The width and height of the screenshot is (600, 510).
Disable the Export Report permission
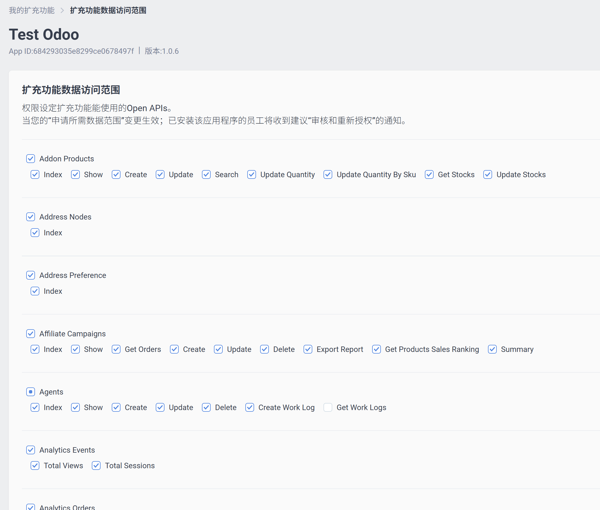[x=308, y=349]
